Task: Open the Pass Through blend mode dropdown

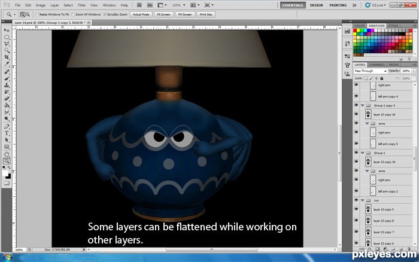Action: pyautogui.click(x=371, y=71)
